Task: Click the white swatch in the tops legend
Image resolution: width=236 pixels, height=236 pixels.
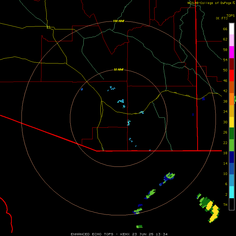Action: click(x=232, y=29)
